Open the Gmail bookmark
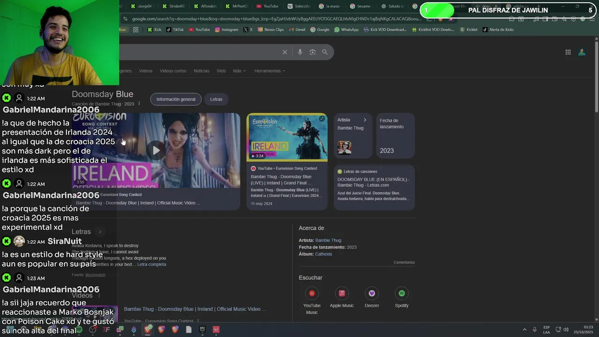This screenshot has width=599, height=337. (x=297, y=29)
